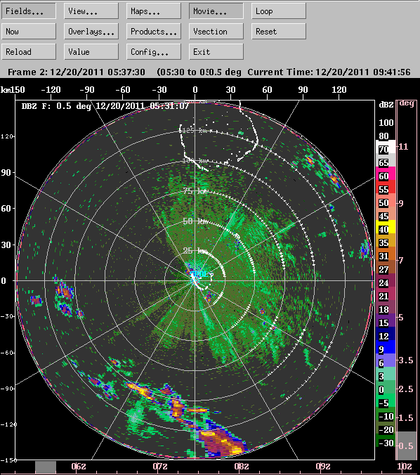
Task: Jump to Now
Action: 29,32
